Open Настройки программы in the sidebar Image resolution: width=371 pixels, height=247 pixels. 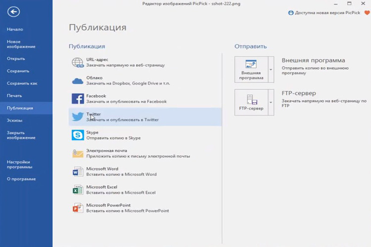(x=19, y=165)
